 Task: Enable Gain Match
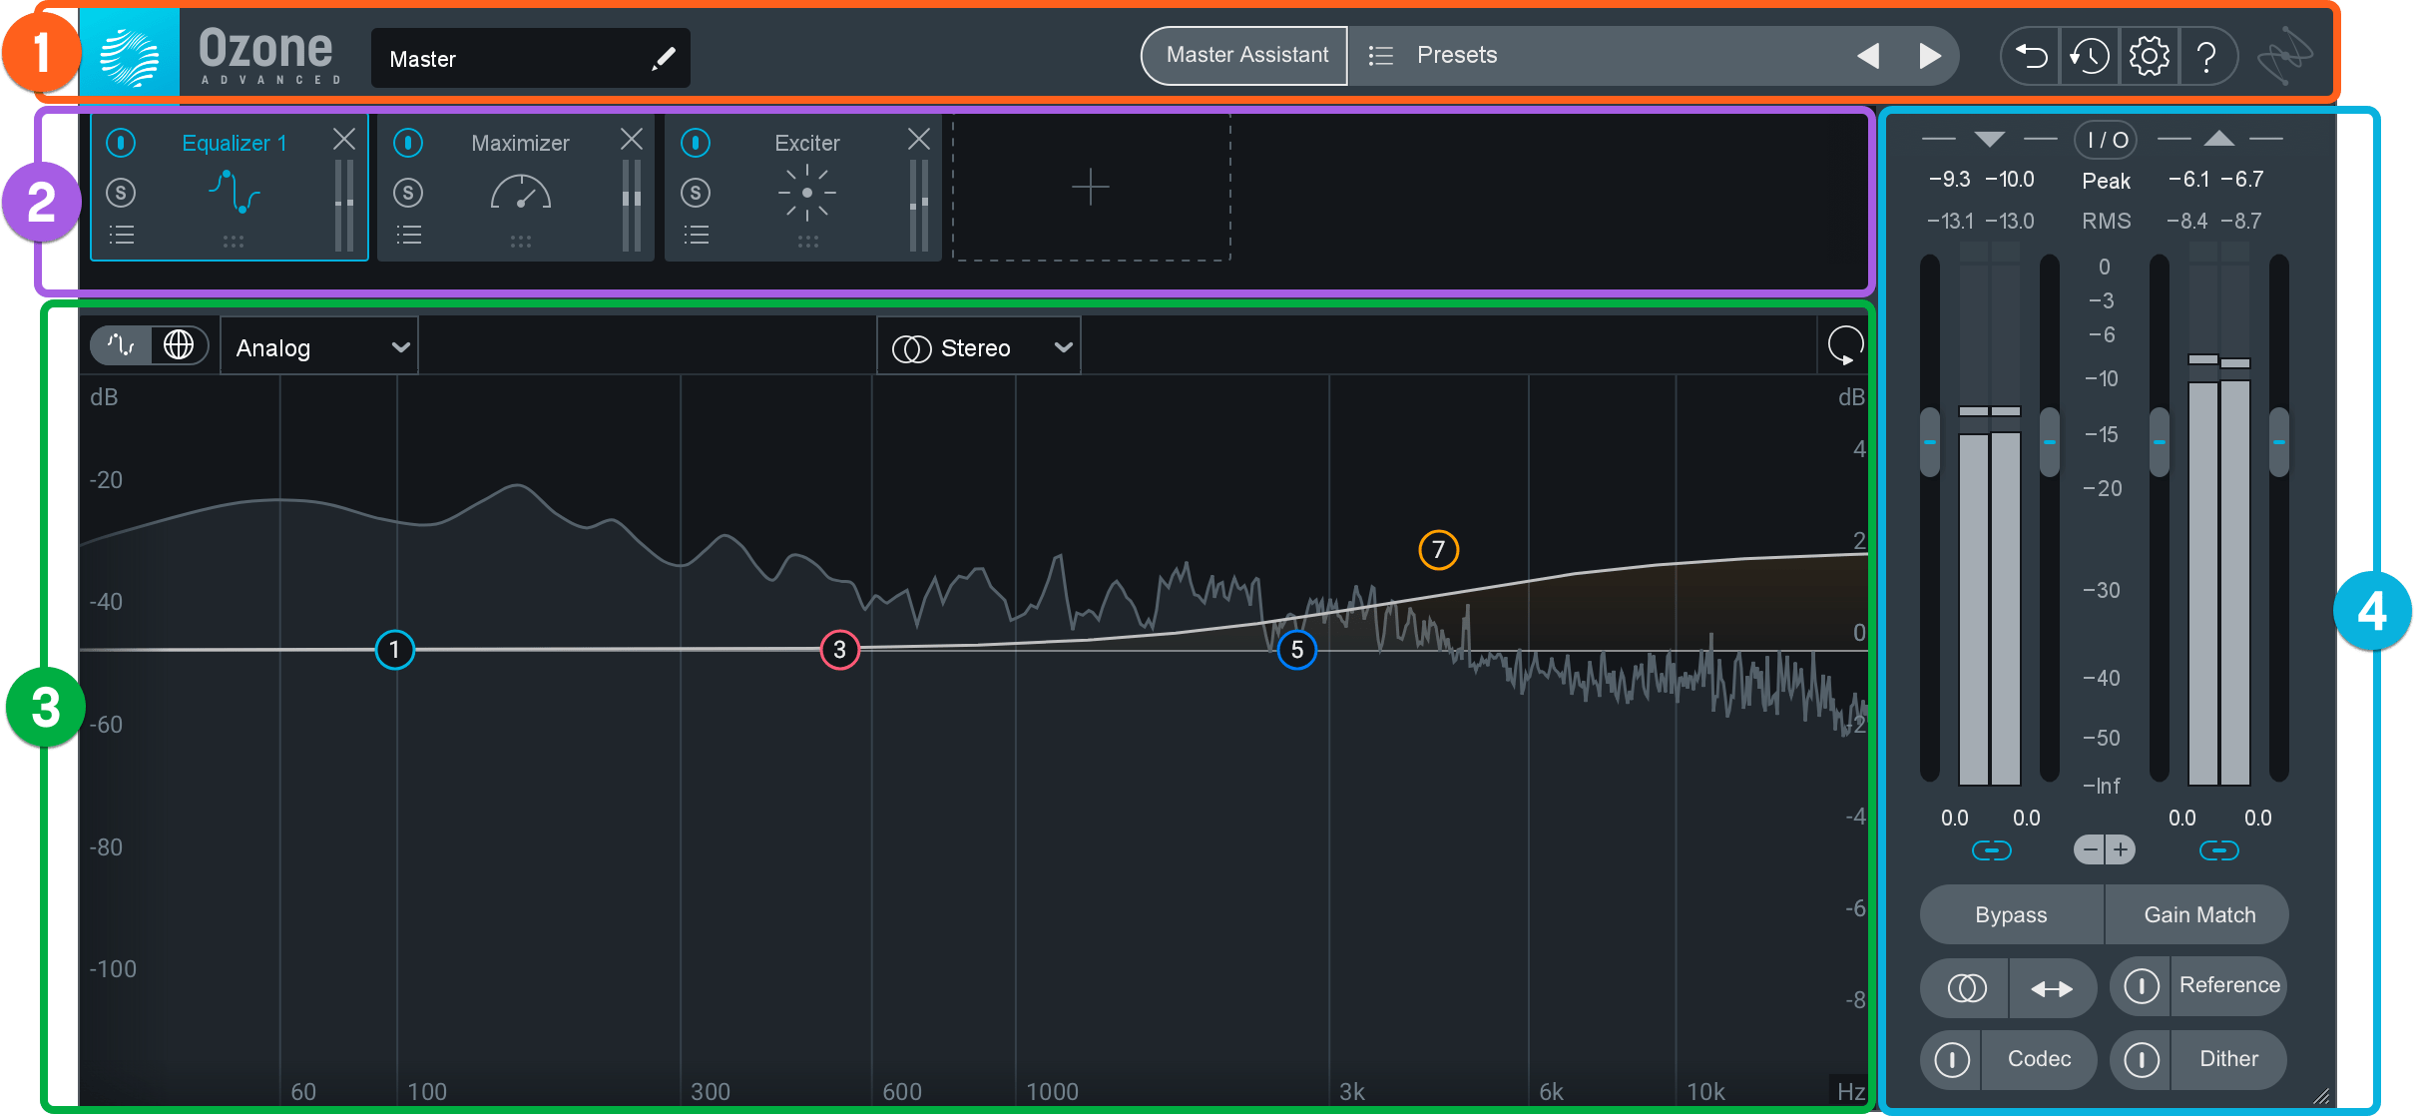2198,914
